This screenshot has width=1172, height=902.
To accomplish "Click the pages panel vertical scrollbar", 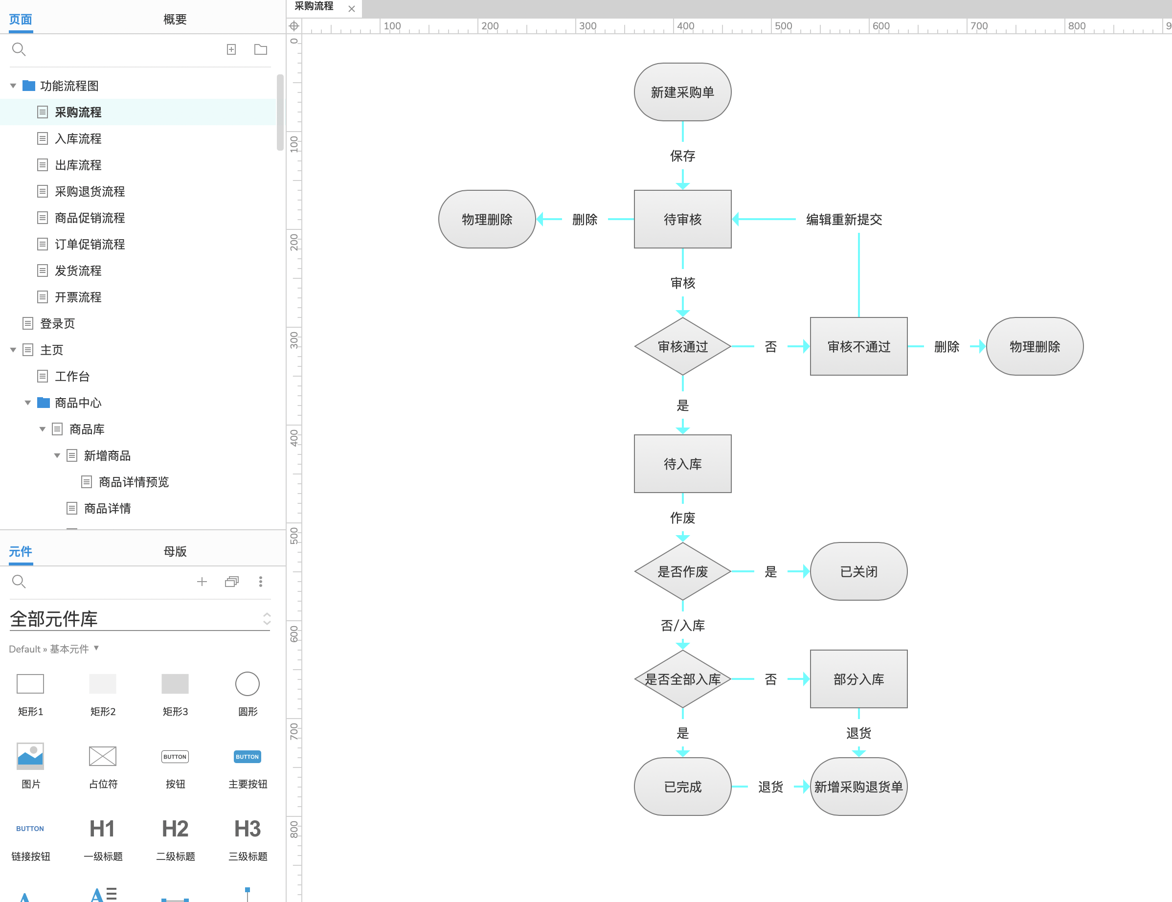I will (280, 113).
